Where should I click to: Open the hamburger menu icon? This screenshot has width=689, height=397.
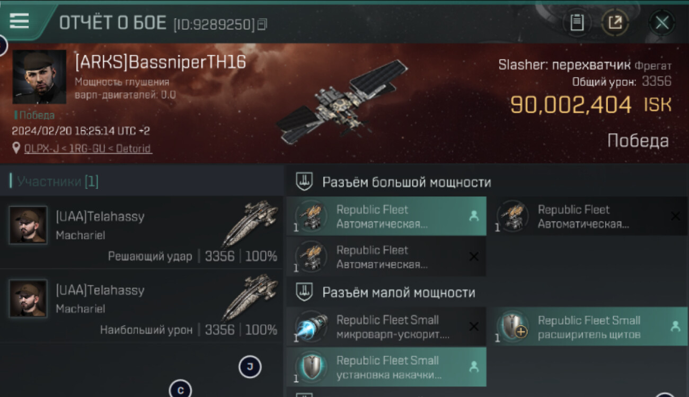coord(19,21)
